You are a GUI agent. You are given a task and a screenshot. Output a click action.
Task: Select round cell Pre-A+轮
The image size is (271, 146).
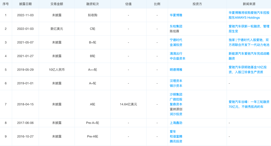point(92,123)
